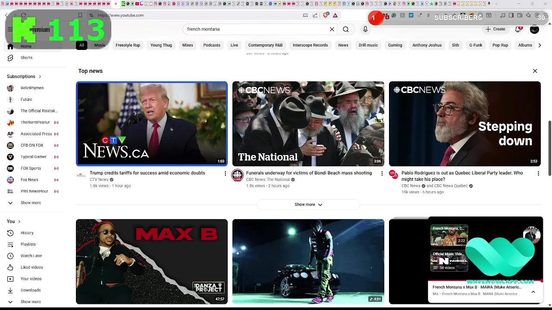Screen dimensions: 552x310
Task: Click the CTV News channel avatar
Action: click(81, 175)
